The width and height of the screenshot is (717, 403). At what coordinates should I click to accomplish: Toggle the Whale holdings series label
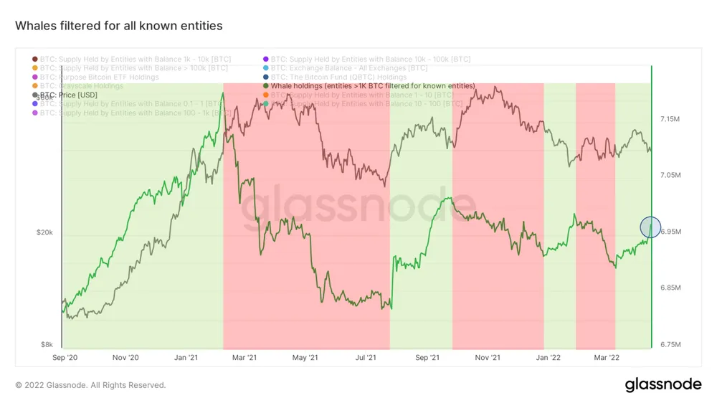pos(373,86)
